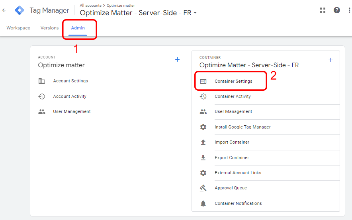Expand the container selector dropdown arrow
The image size is (352, 220).
[195, 13]
